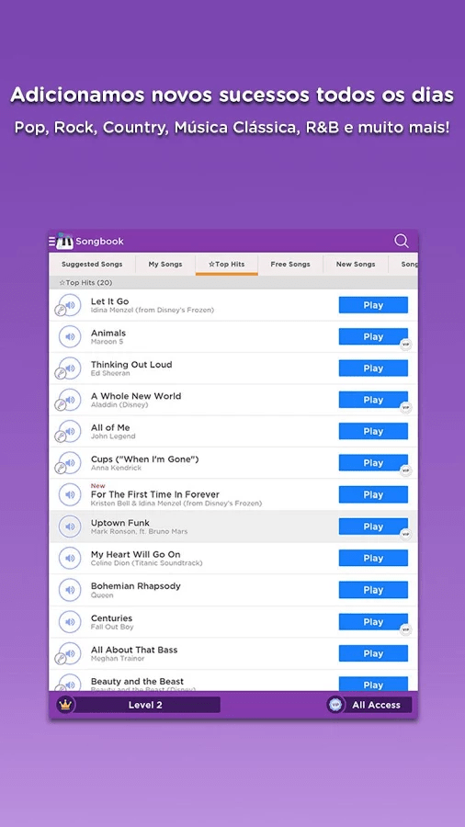Viewport: 465px width, 827px height.
Task: Play All of Me by John Legend
Action: tap(373, 432)
